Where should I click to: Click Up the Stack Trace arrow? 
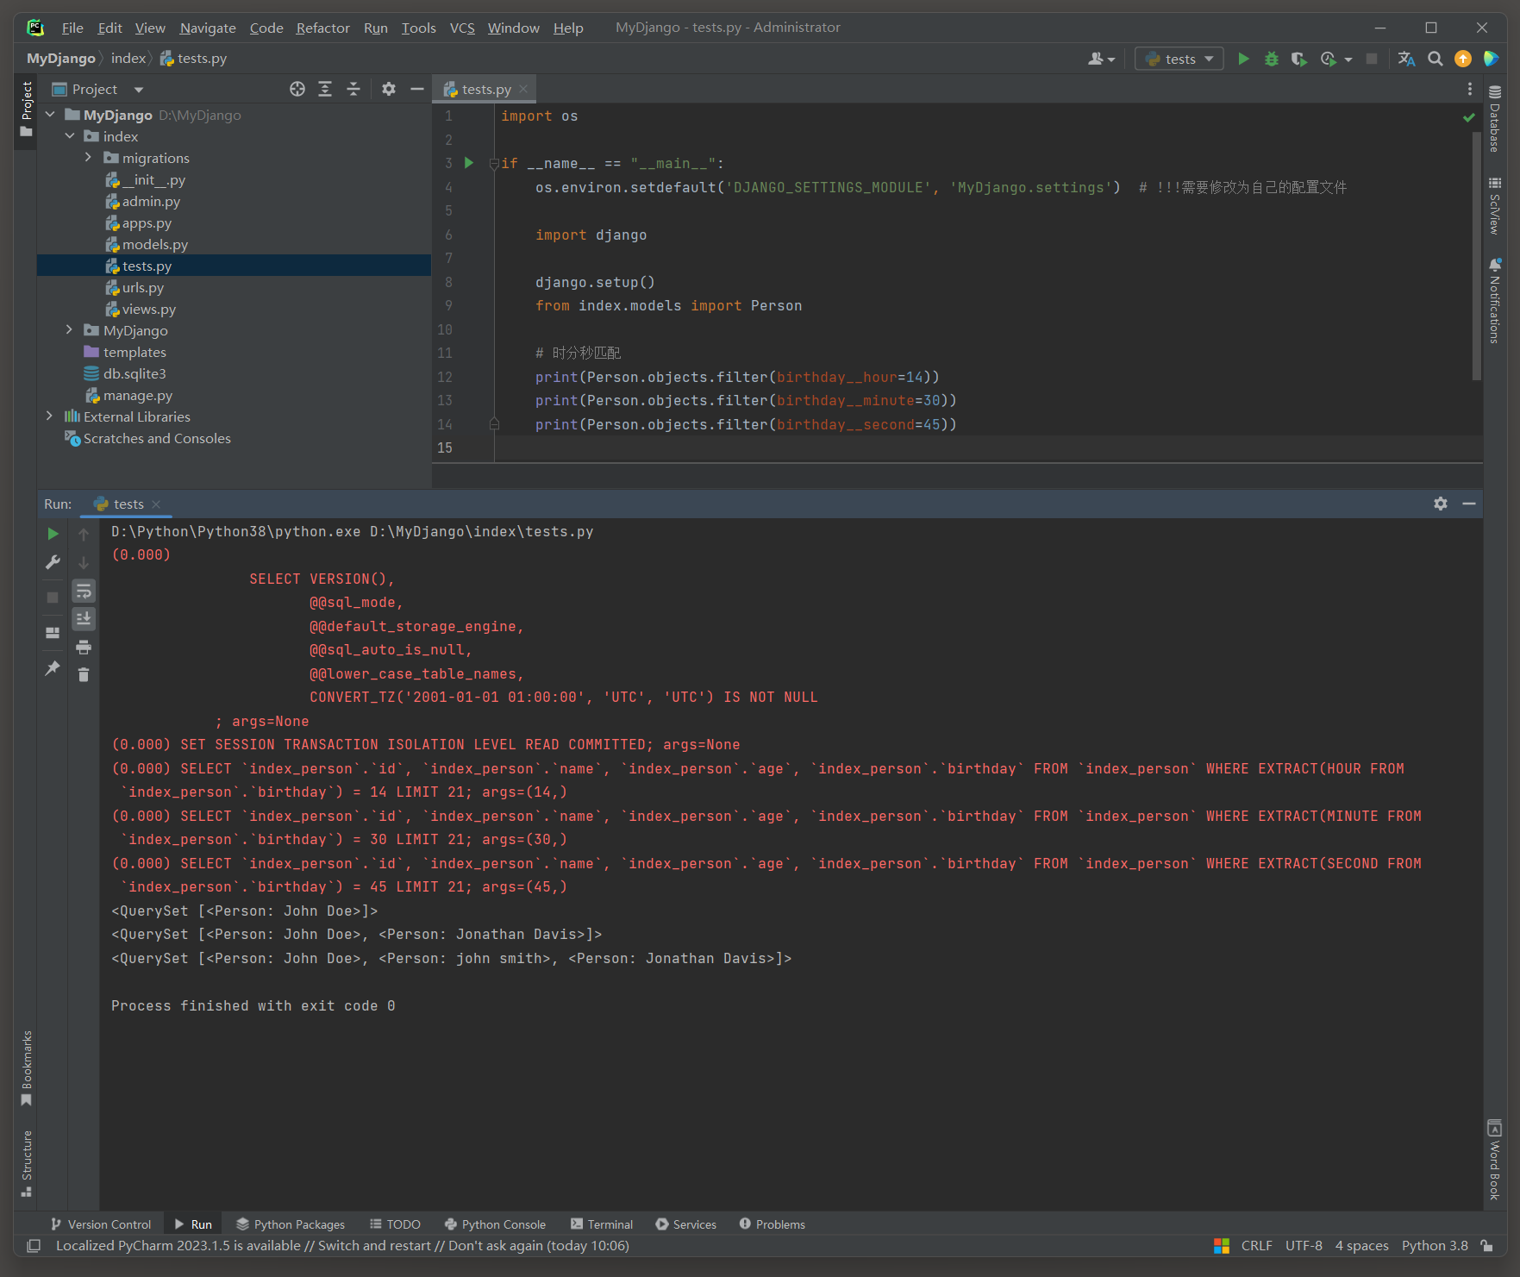84,534
